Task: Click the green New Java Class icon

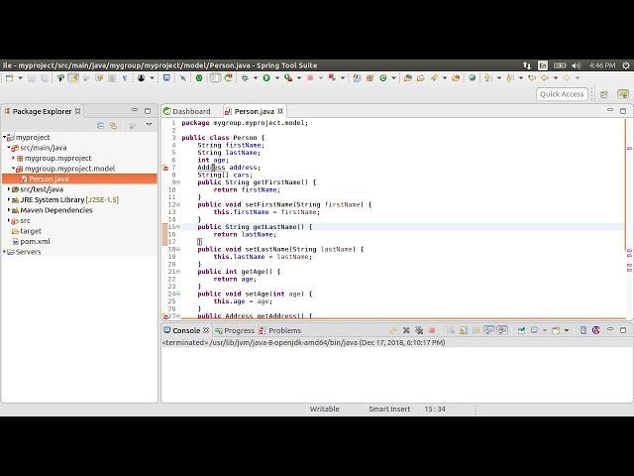Action: pyautogui.click(x=383, y=77)
